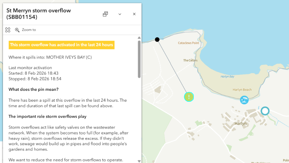Click the four-circles actions icon
This screenshot has height=163, width=289.
pyautogui.click(x=8, y=30)
